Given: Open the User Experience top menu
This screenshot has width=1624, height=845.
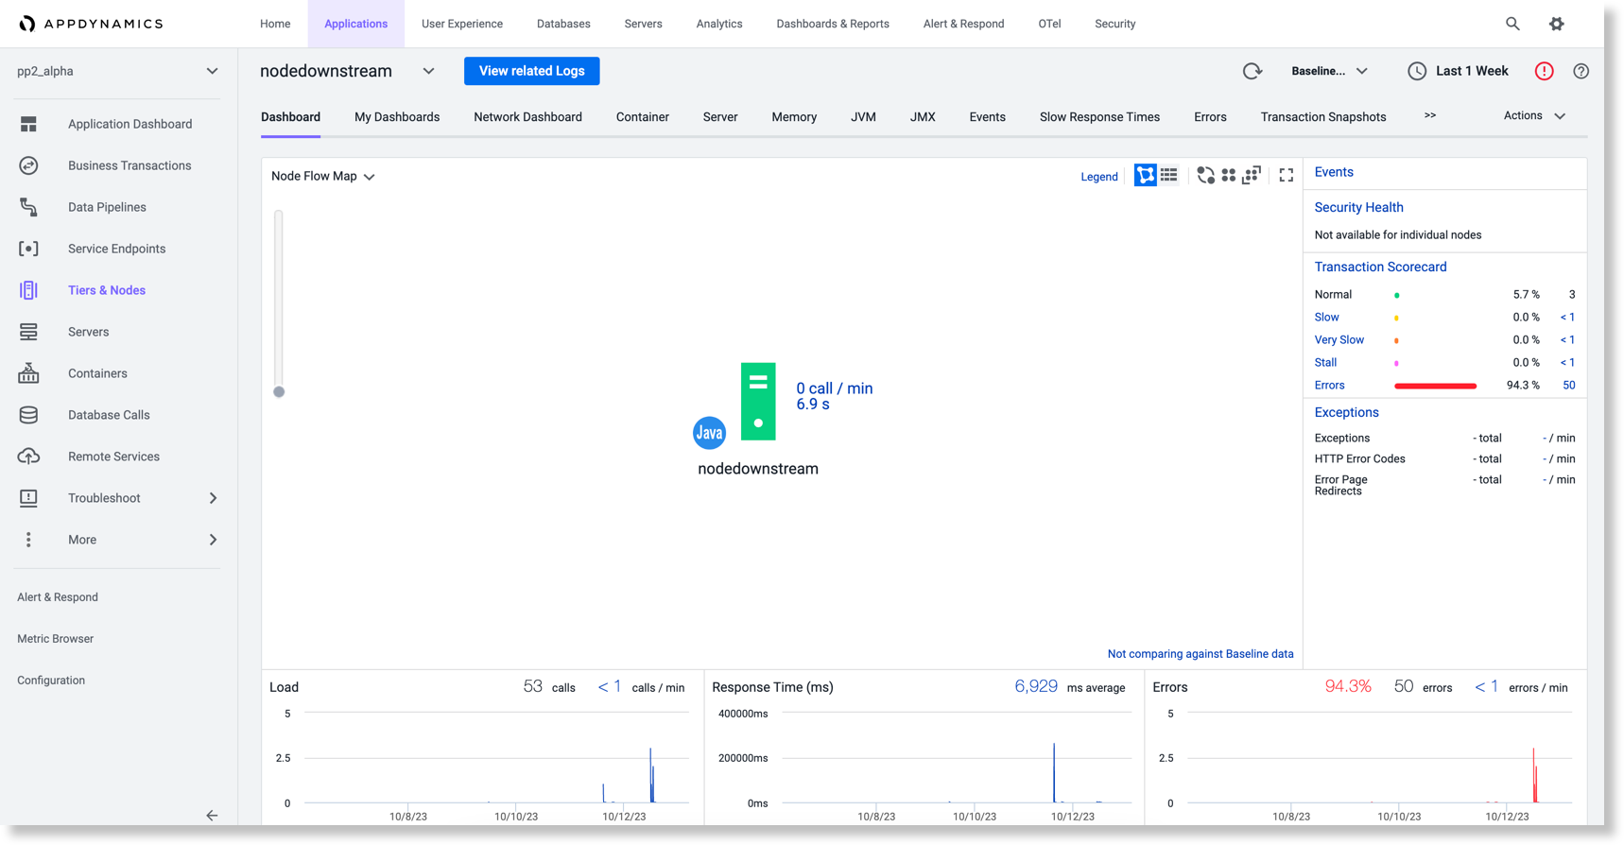Looking at the screenshot, I should tap(462, 24).
